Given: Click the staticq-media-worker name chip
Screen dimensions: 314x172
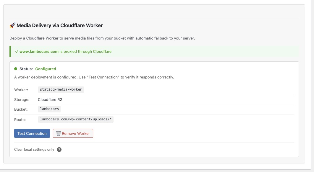Looking at the screenshot, I should [61, 89].
